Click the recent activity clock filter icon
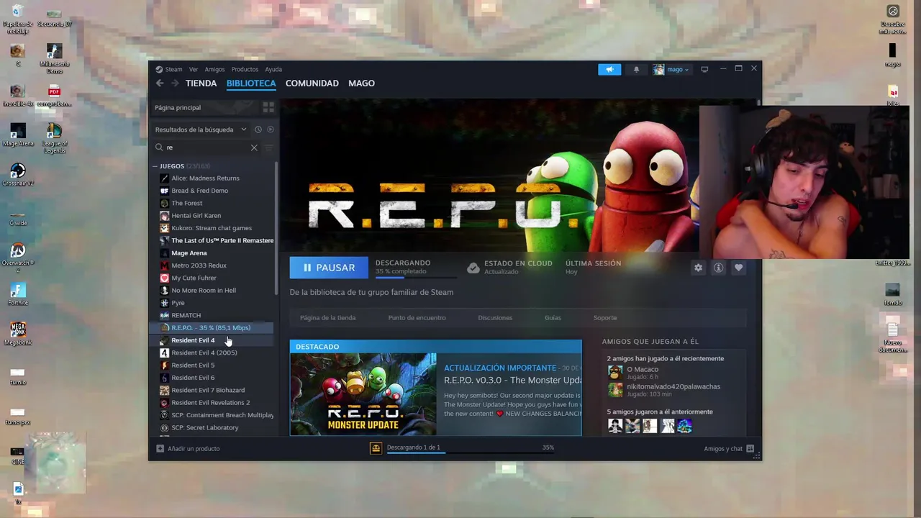Screen dimensions: 921x518 pos(258,129)
